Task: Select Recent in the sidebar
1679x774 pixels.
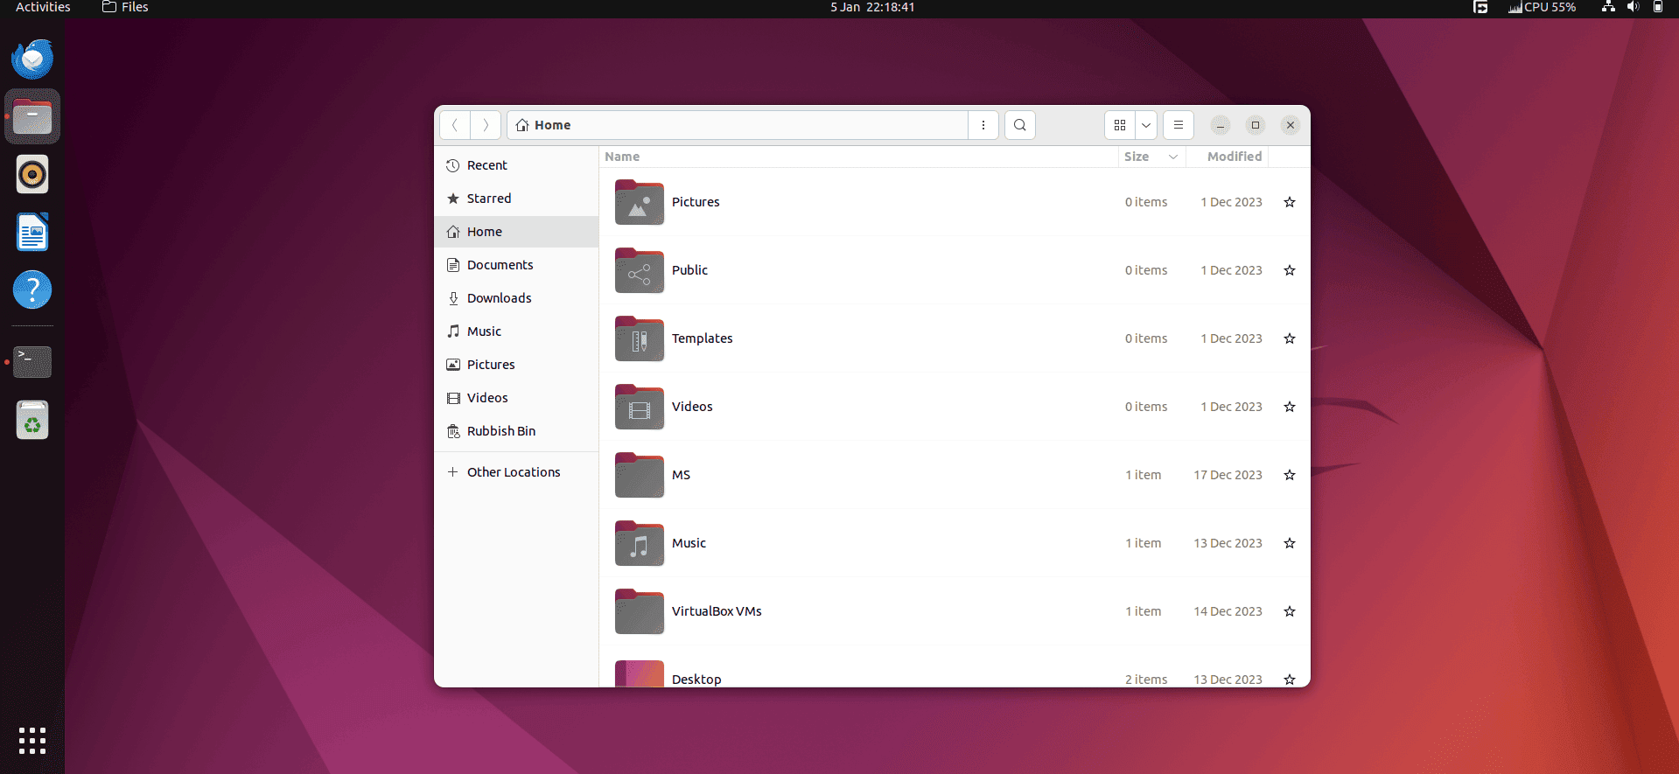Action: (x=516, y=165)
